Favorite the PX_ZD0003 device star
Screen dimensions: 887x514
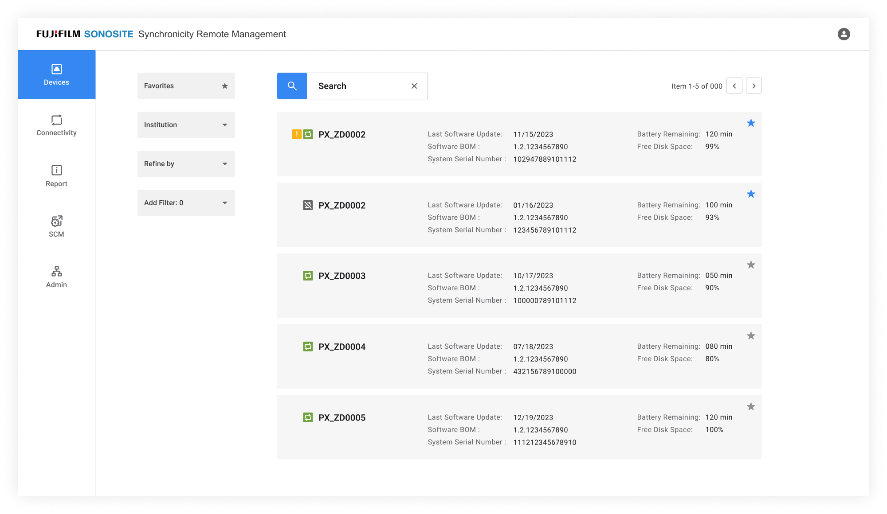tap(751, 265)
